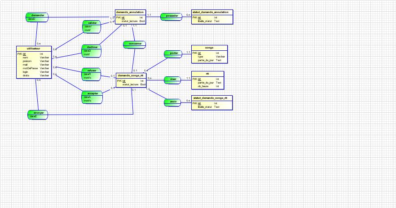The height and width of the screenshot is (208, 396).
Task: Select the viser association
Action: coord(172,80)
